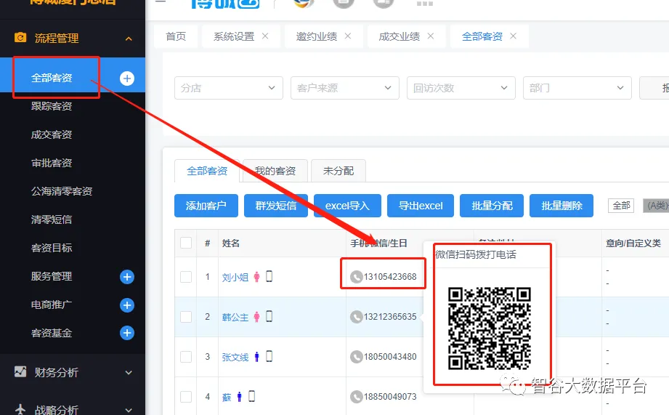
Task: Tick the checkbox for row 1 刘小姐
Action: tap(186, 277)
